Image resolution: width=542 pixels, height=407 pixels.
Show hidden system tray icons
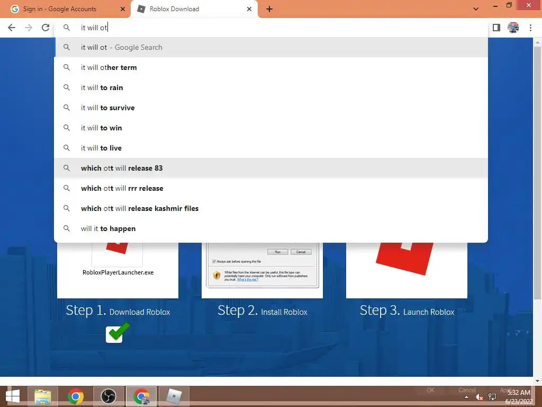[467, 397]
